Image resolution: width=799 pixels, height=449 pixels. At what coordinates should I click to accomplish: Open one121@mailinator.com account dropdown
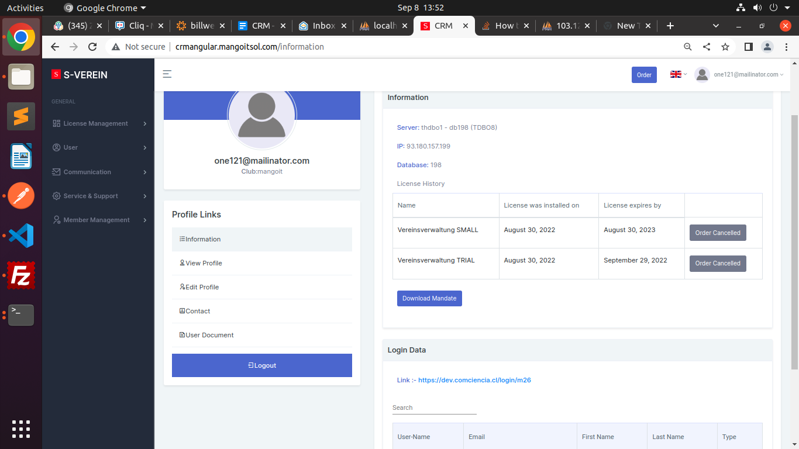click(x=749, y=74)
